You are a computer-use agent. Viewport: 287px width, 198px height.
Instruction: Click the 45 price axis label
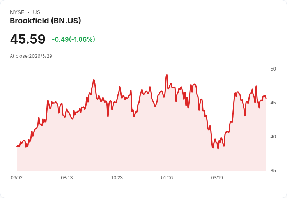(273, 103)
